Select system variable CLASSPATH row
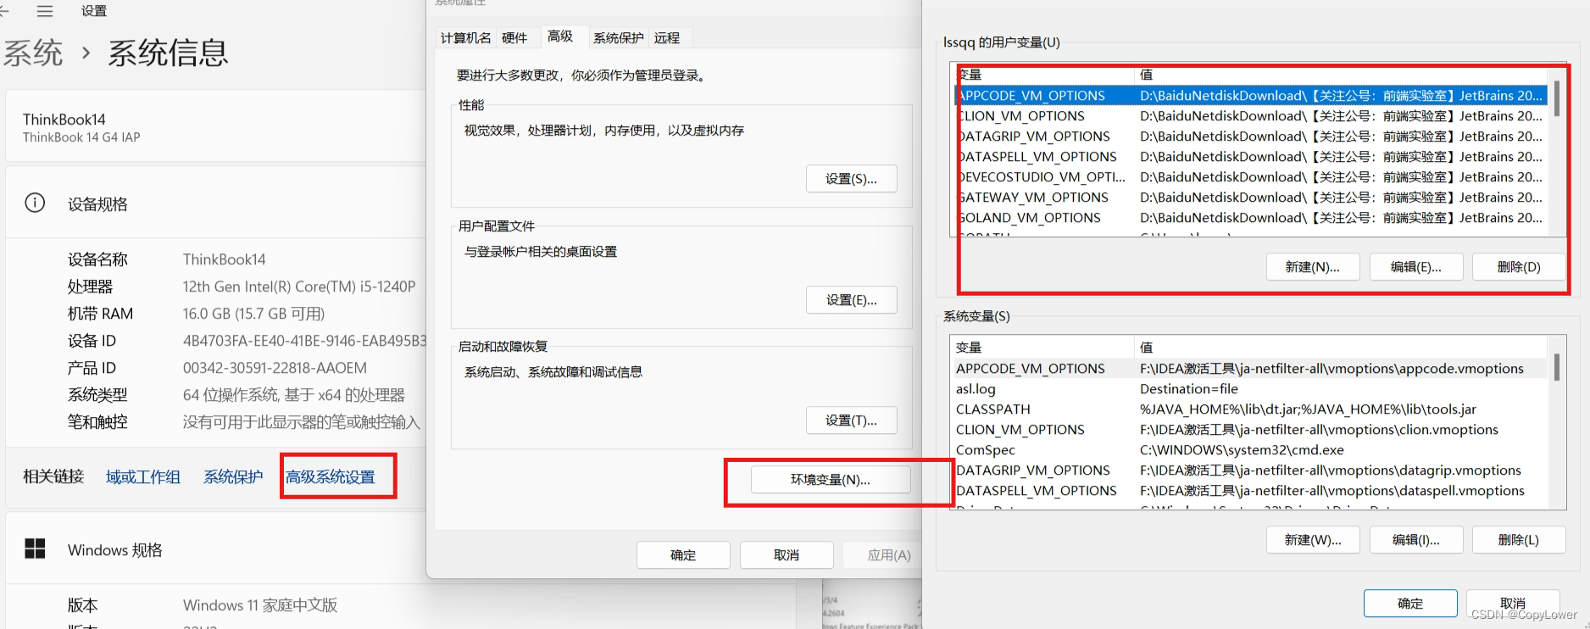The width and height of the screenshot is (1590, 629). (x=1252, y=409)
